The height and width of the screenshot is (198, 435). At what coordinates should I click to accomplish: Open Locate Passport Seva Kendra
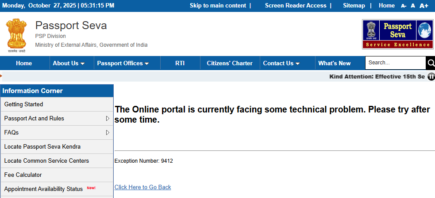pyautogui.click(x=57, y=146)
